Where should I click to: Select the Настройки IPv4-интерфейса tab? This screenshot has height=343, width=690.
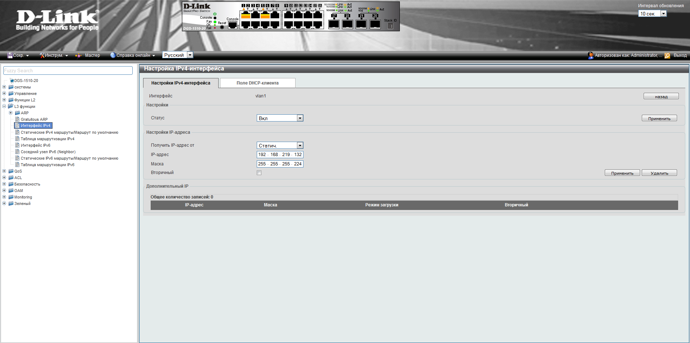(x=181, y=83)
